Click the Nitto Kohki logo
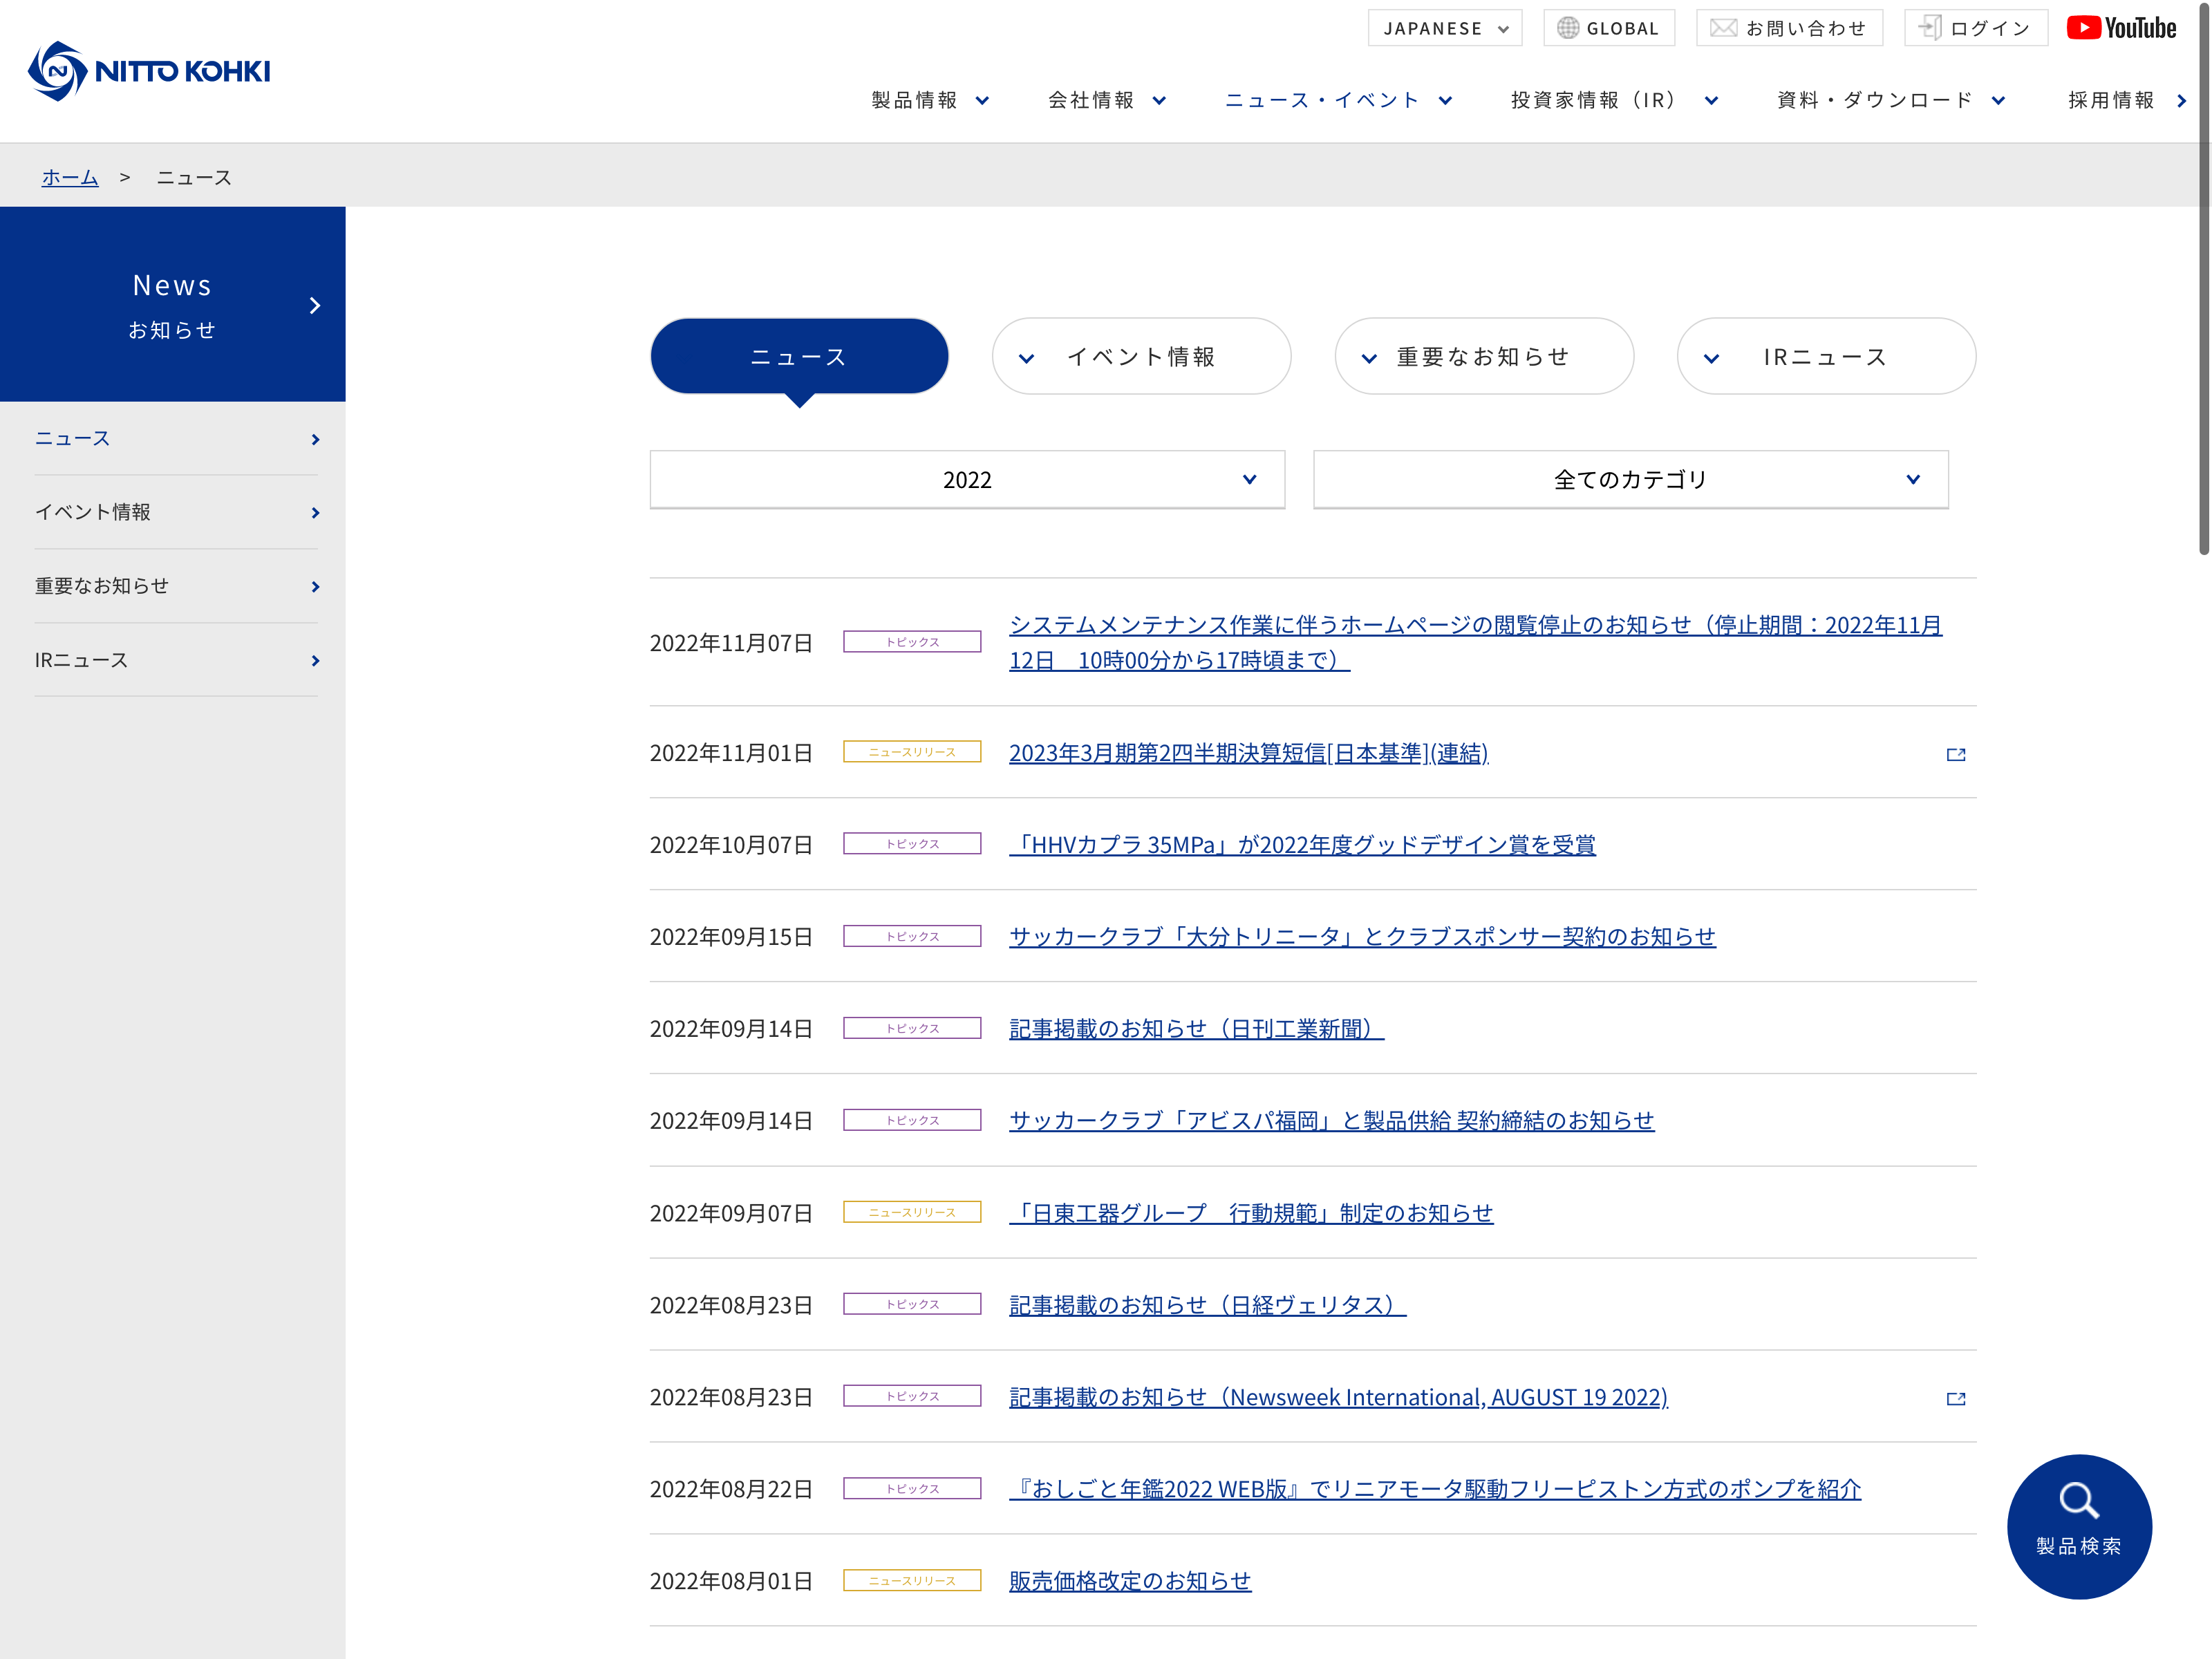This screenshot has height=1659, width=2212. [149, 71]
